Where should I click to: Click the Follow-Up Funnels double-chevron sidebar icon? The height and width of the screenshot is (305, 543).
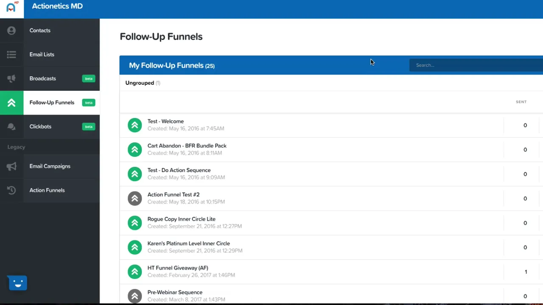pyautogui.click(x=11, y=103)
